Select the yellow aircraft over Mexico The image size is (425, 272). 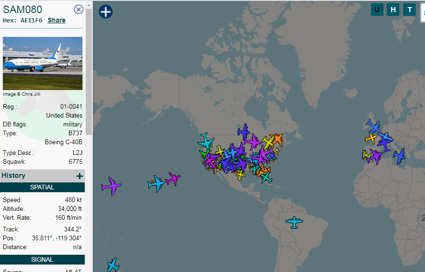(240, 175)
